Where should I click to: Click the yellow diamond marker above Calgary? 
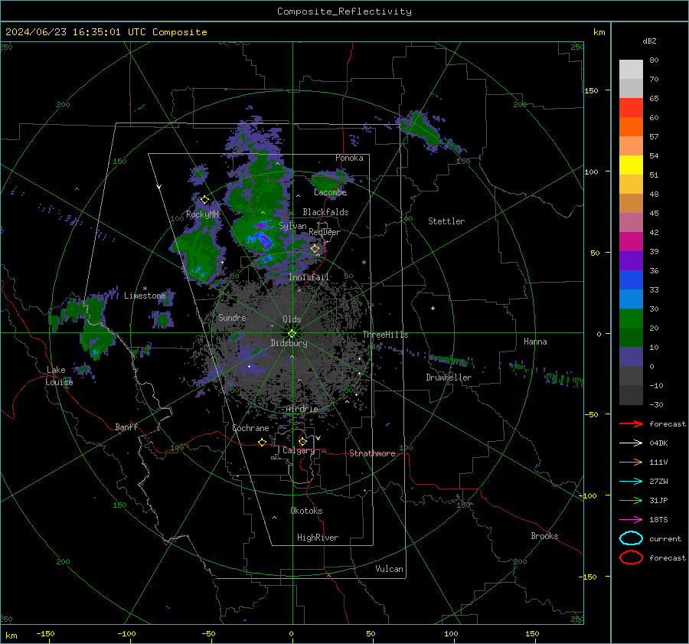point(302,441)
